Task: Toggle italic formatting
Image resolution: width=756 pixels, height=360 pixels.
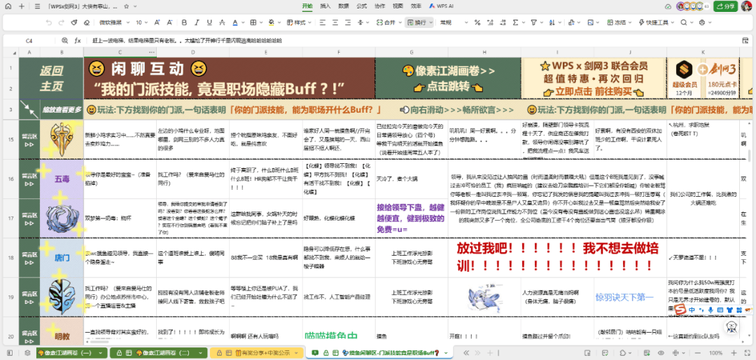Action: pos(197,22)
